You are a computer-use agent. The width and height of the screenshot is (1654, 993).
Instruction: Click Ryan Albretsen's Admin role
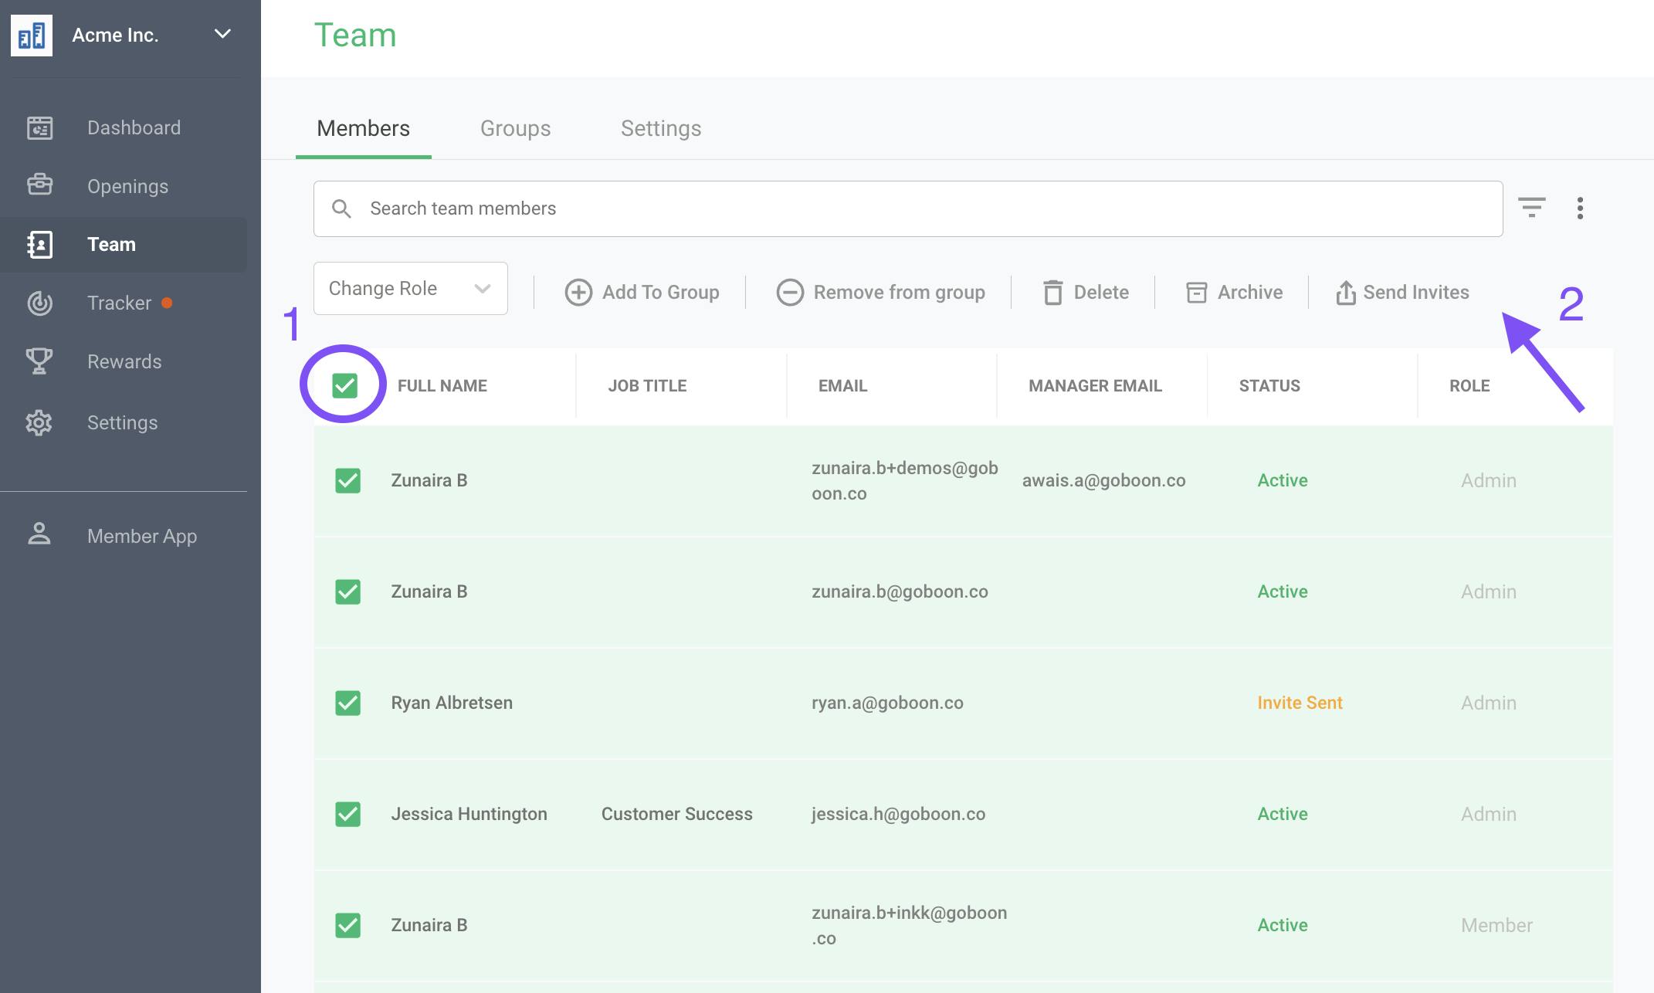click(x=1488, y=703)
